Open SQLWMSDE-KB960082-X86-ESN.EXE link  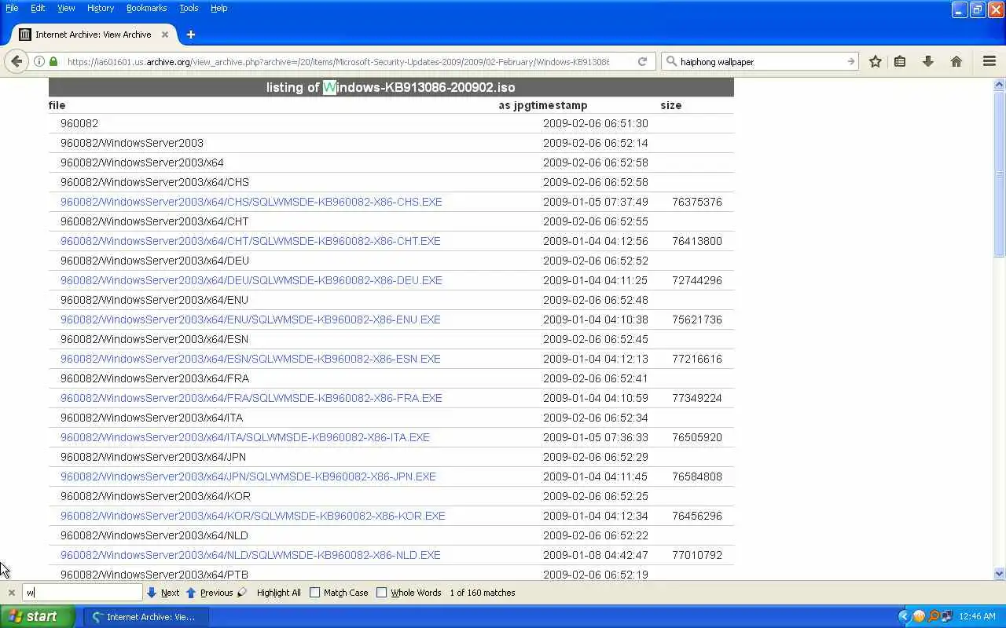click(x=250, y=359)
